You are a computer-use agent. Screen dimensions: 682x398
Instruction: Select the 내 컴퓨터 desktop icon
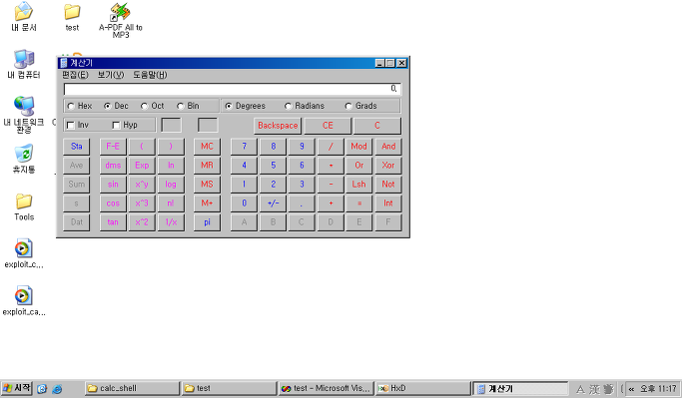pos(24,64)
